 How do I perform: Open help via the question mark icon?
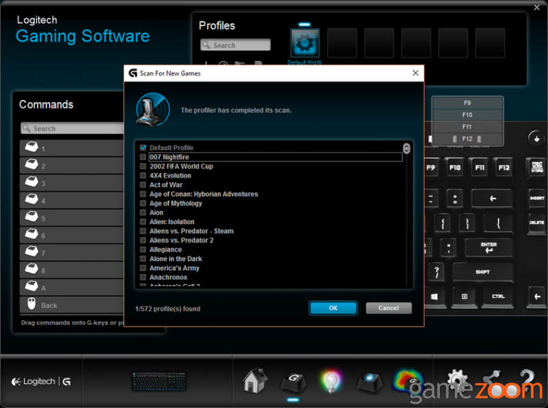[527, 380]
